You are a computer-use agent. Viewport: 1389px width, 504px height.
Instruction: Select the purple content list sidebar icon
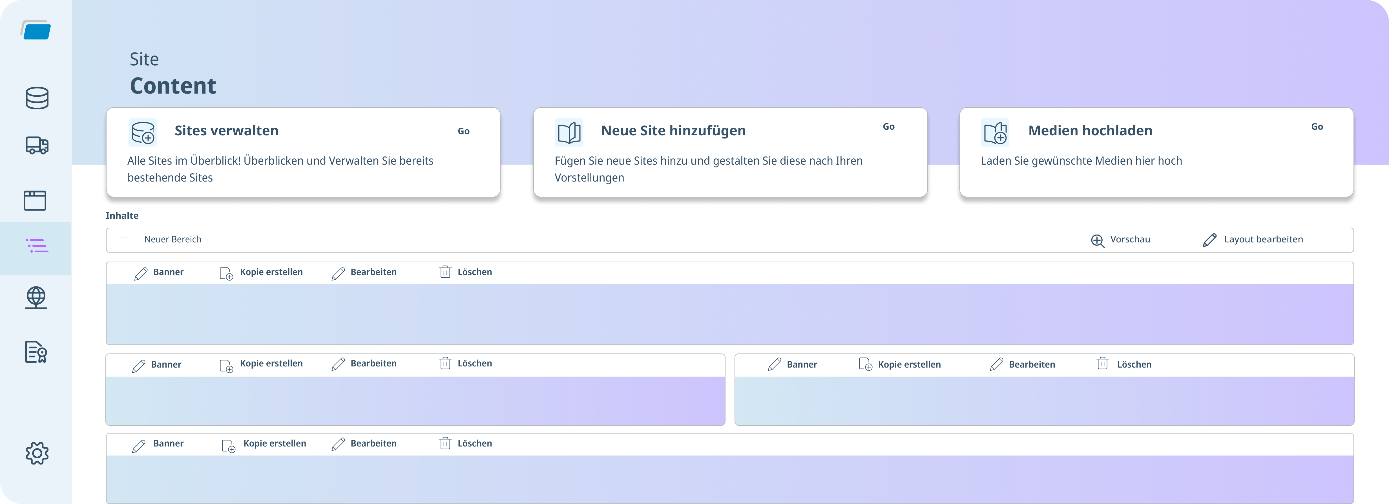pyautogui.click(x=37, y=246)
